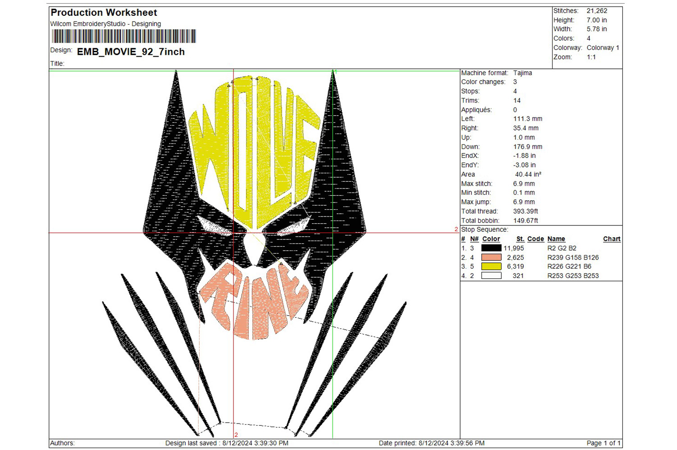Click stitch count '11,995' in row 1

pos(514,248)
